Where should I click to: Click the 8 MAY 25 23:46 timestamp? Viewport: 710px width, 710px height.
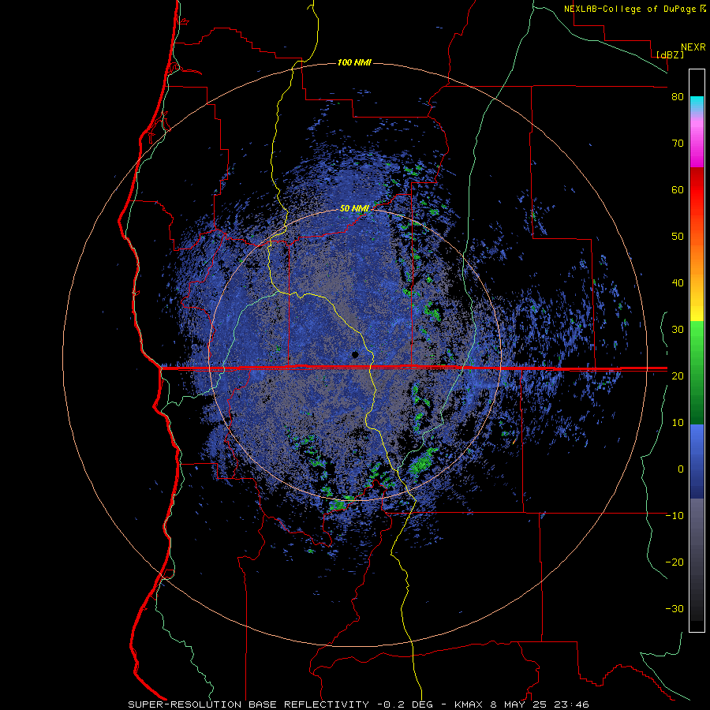pos(540,704)
